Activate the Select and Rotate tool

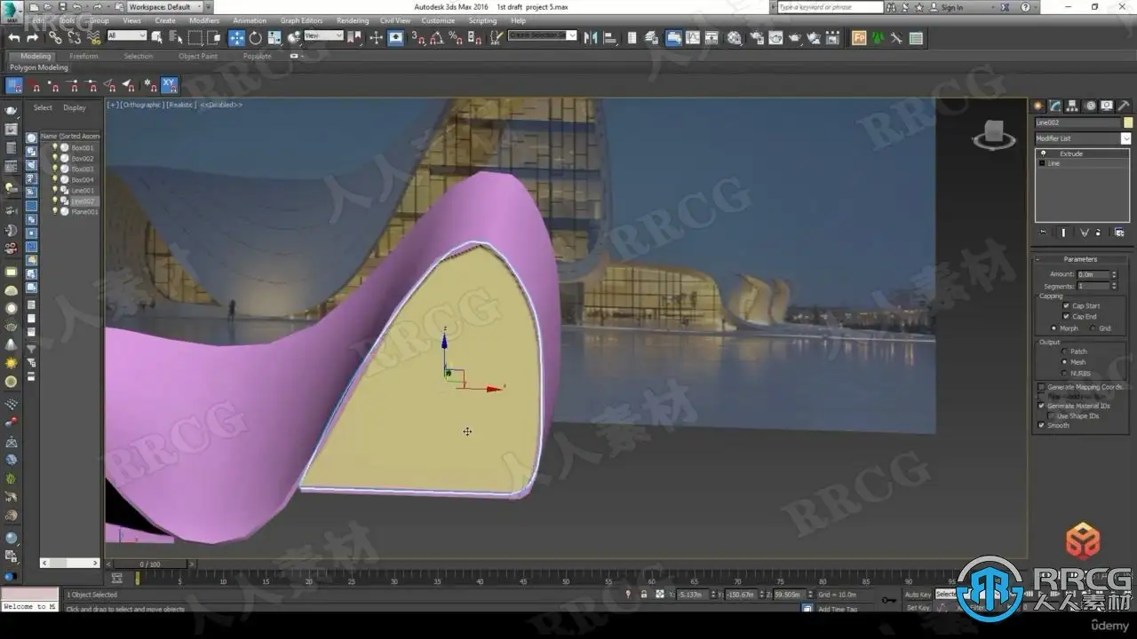coord(256,37)
